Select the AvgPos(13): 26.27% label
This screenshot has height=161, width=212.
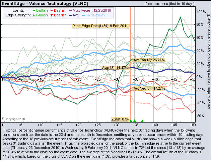click(144, 60)
